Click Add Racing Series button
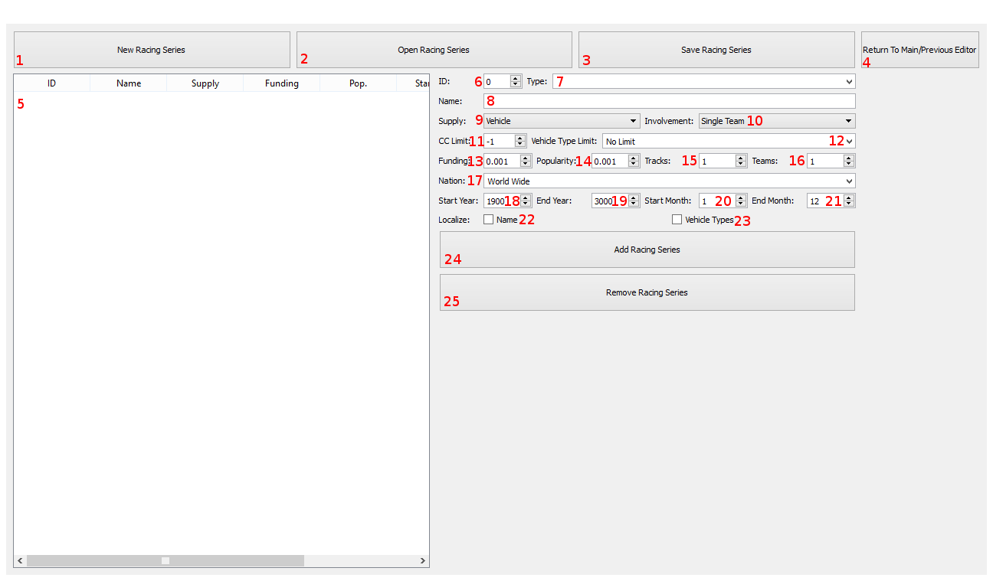Image resolution: width=993 pixels, height=581 pixels. point(647,250)
